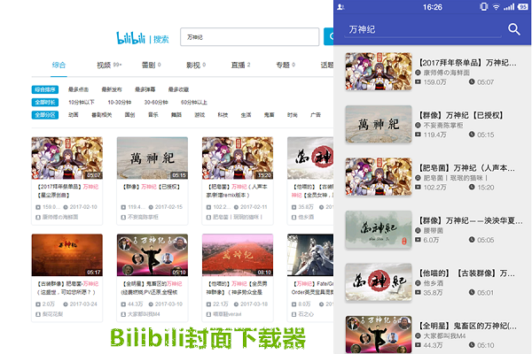Tap the magnifier search icon in the mobile app
This screenshot has width=532, height=354.
pyautogui.click(x=514, y=29)
